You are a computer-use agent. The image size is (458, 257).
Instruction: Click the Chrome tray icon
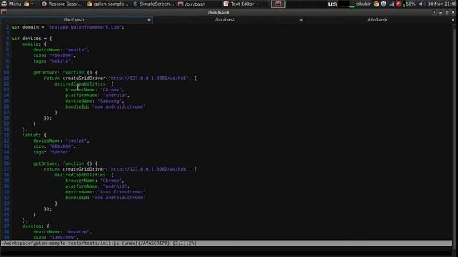click(376, 4)
